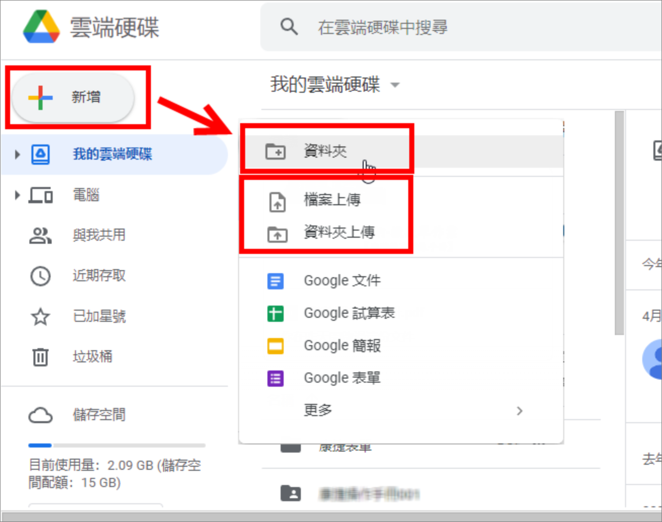Click the Storage cloud icon
The image size is (662, 522).
tap(41, 415)
